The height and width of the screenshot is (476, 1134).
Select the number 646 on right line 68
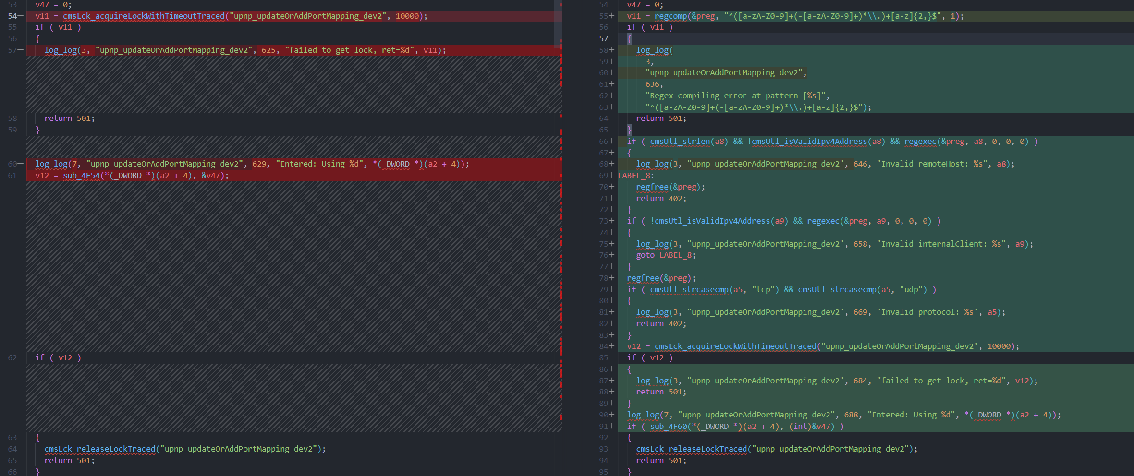click(x=860, y=164)
